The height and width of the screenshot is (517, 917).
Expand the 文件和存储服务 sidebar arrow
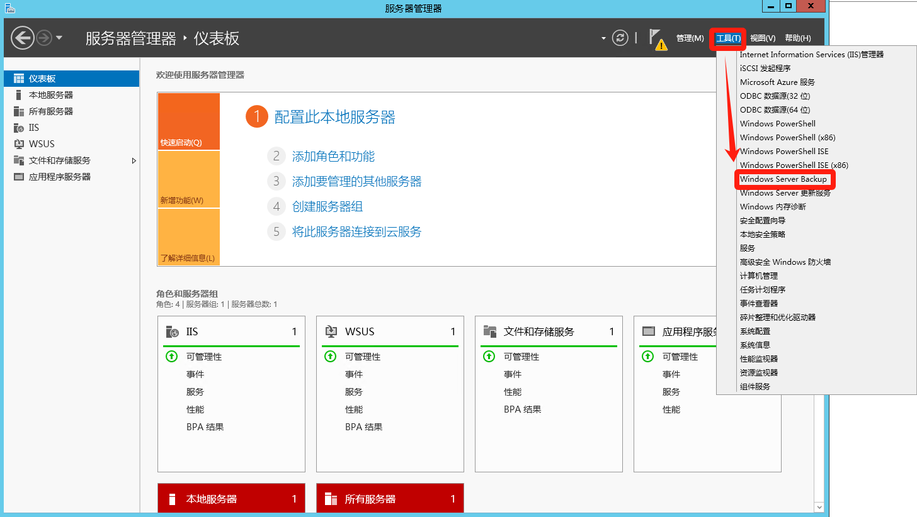pos(134,160)
